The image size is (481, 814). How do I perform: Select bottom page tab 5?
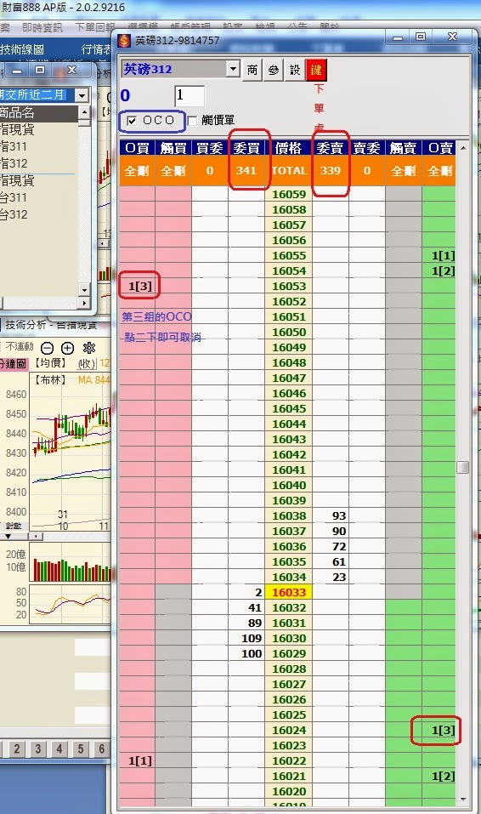click(81, 749)
